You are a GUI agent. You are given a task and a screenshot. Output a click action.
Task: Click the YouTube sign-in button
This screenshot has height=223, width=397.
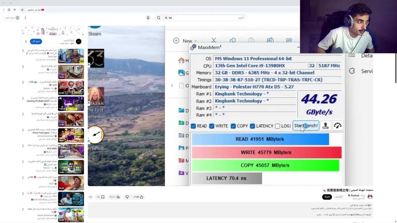click(x=12, y=18)
